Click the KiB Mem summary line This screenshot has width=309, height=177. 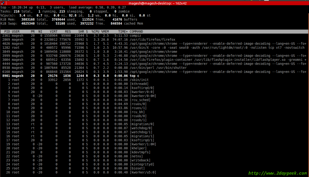60,19
